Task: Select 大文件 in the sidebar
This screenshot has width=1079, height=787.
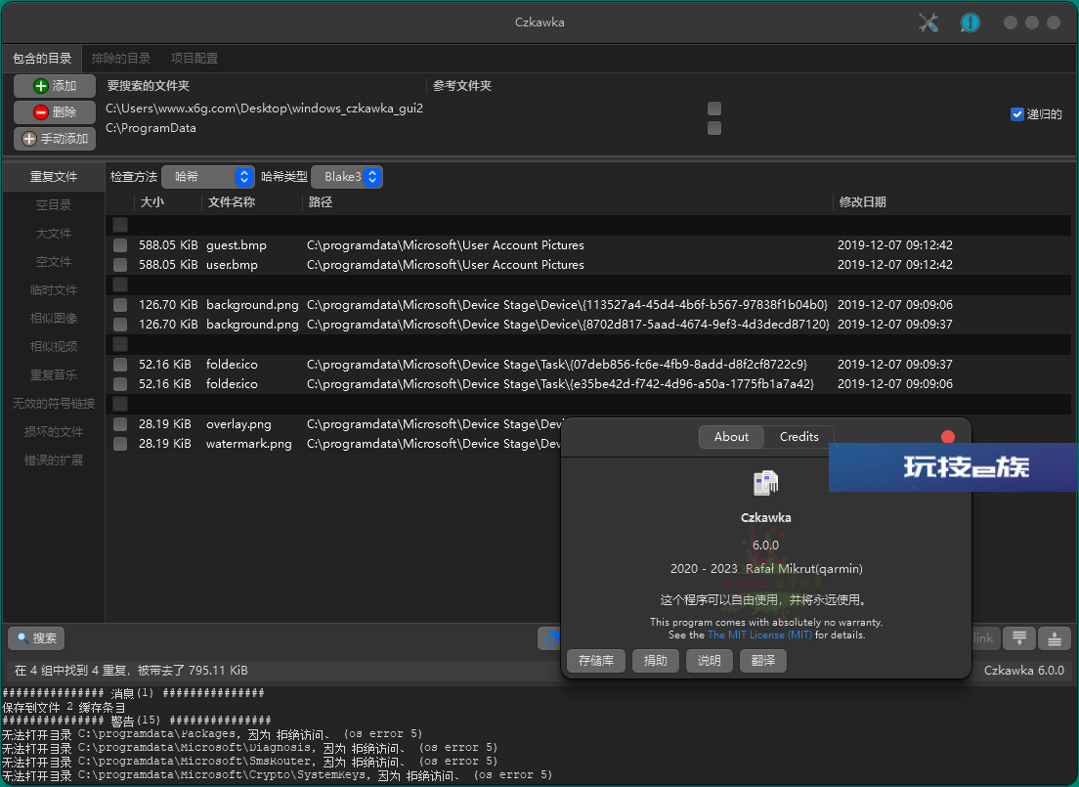Action: click(x=54, y=234)
